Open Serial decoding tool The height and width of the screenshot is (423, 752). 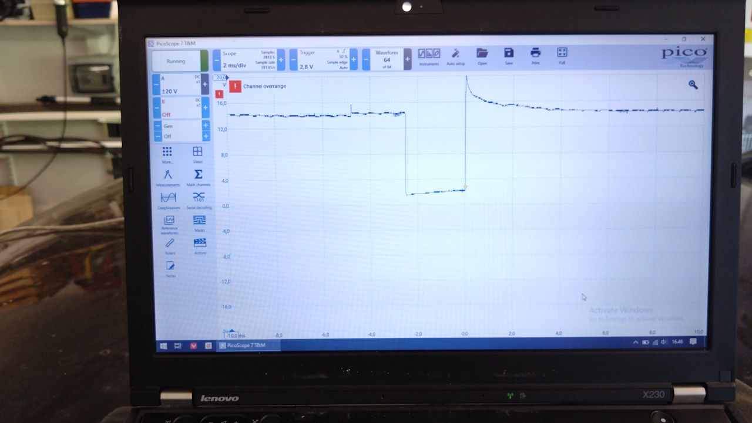199,199
